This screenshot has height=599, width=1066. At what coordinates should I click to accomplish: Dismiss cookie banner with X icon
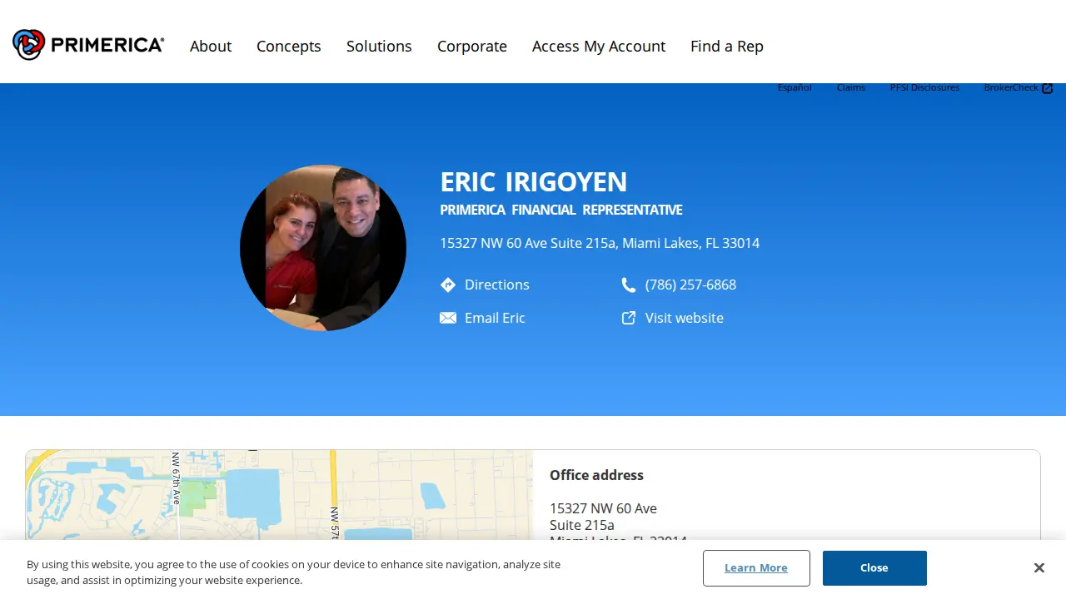click(1039, 567)
